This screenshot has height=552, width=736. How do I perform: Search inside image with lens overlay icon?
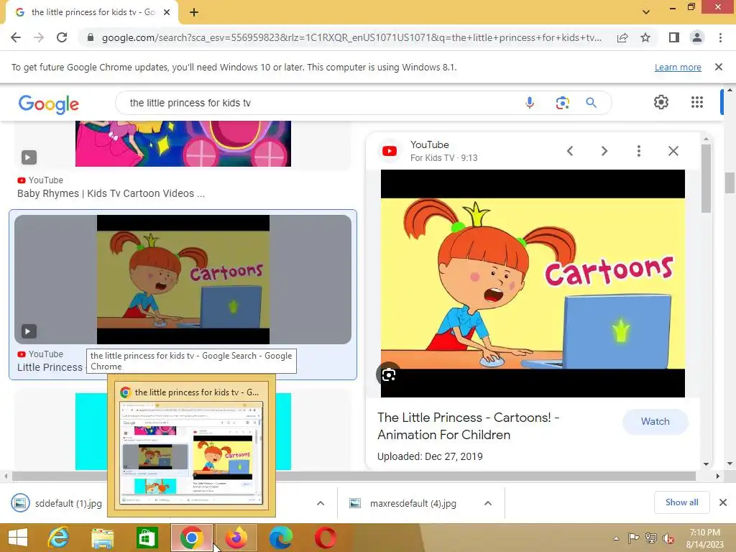pyautogui.click(x=388, y=374)
